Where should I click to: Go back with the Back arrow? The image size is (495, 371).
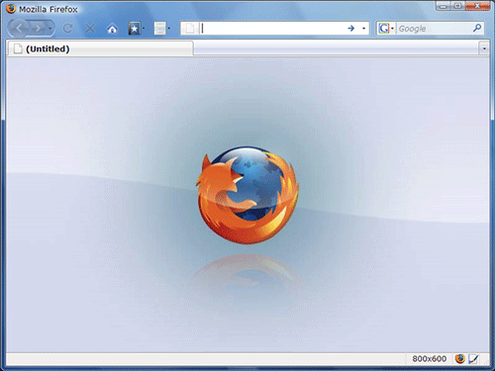click(x=19, y=29)
